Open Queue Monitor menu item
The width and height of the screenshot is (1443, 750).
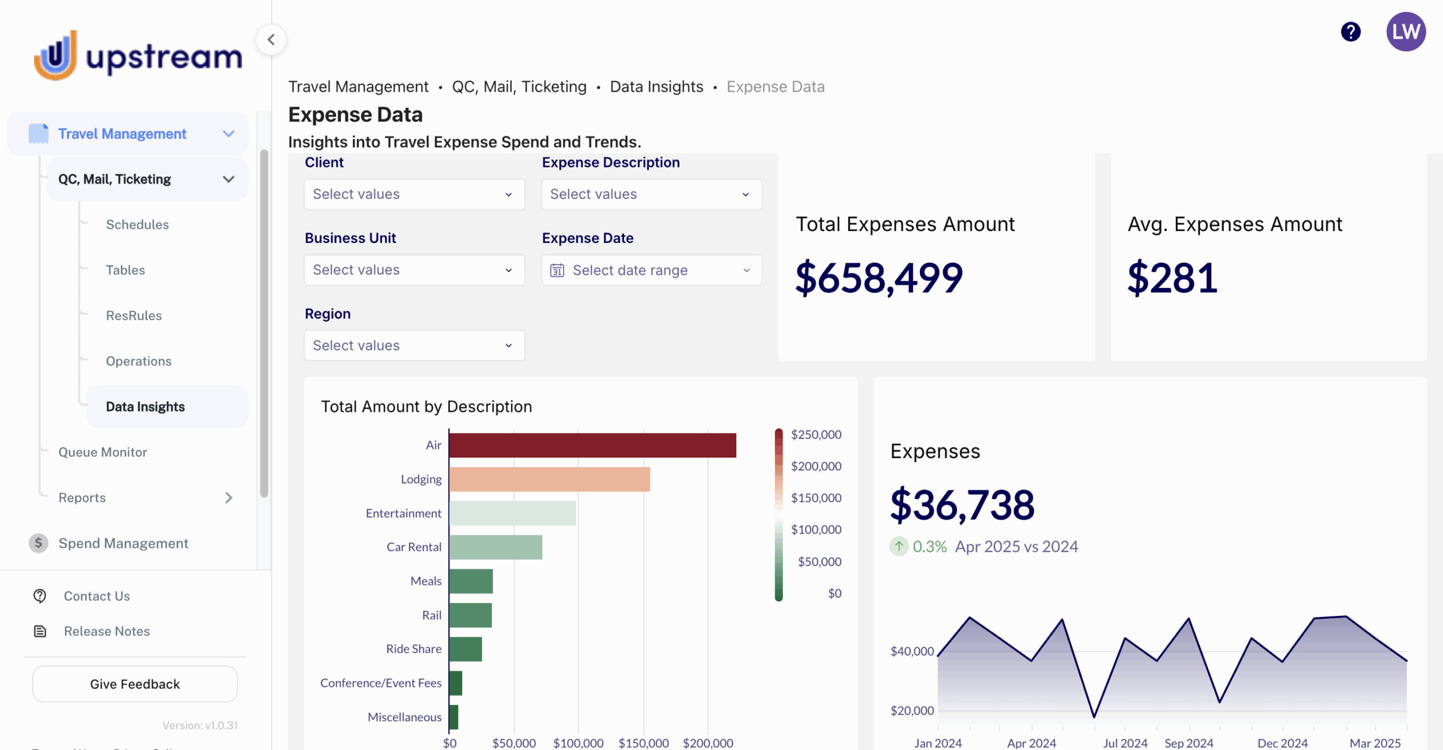click(x=103, y=452)
